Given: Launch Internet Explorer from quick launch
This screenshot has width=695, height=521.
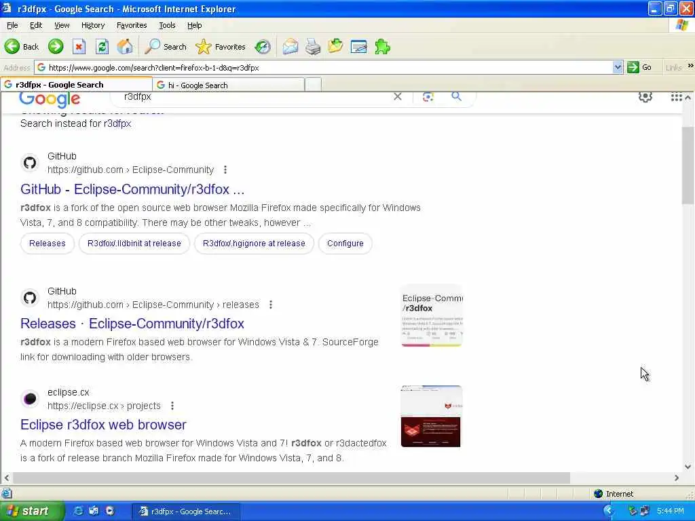Looking at the screenshot, I should pos(78,511).
